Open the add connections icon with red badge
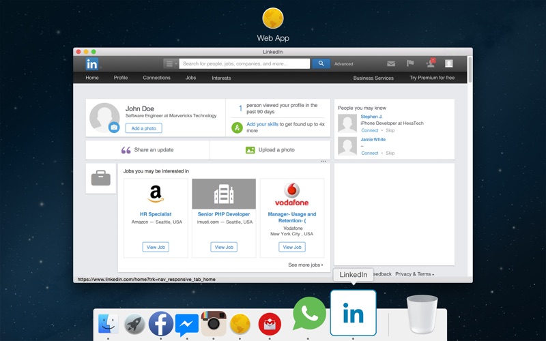Screen dimensions: 546x341 (431, 63)
